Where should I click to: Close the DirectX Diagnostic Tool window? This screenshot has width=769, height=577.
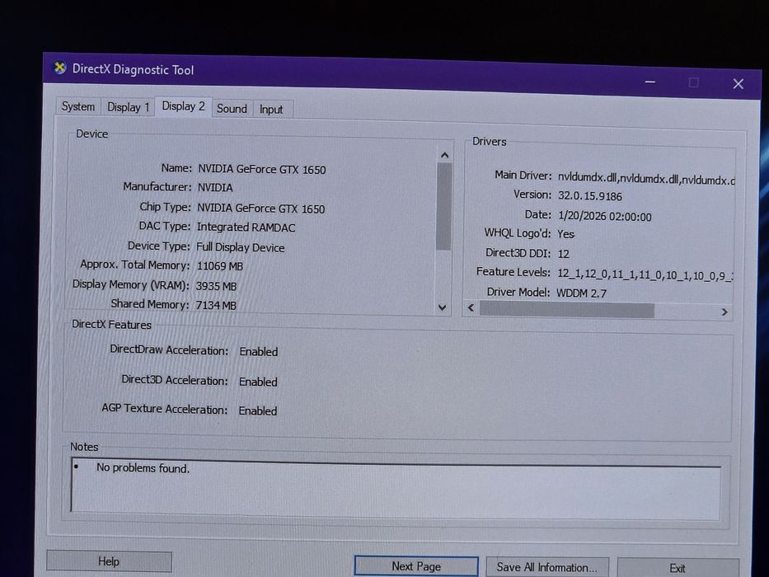[739, 84]
